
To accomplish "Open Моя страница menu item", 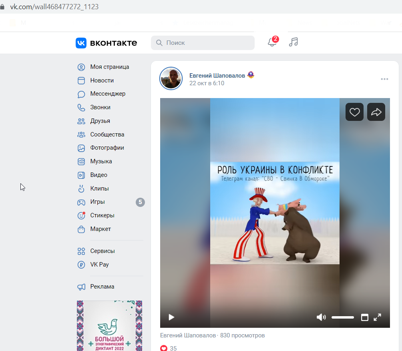I will 110,67.
